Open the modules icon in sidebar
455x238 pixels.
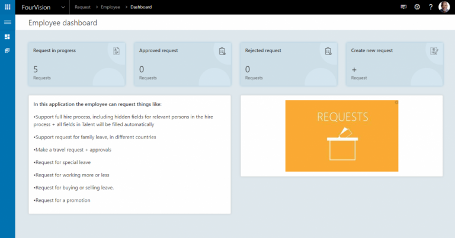pos(7,50)
